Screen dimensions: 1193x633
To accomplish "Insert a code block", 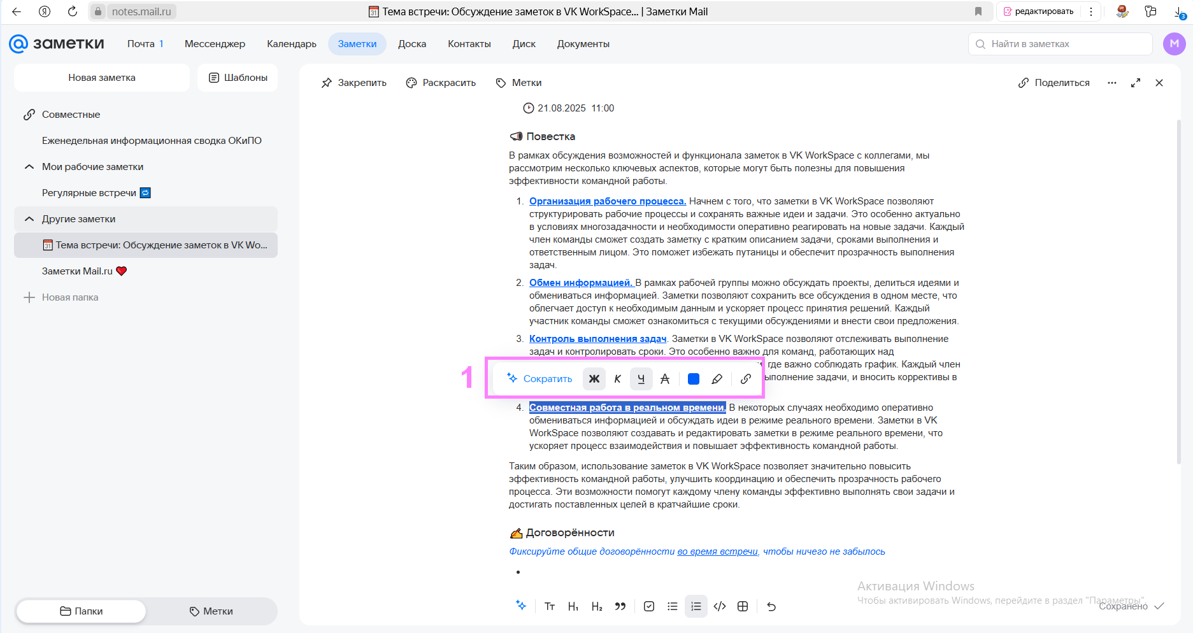I will tap(720, 606).
